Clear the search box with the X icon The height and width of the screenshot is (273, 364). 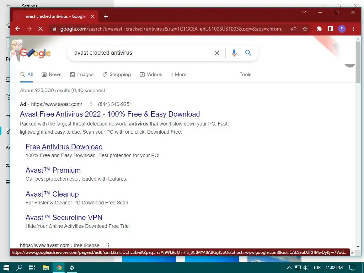coord(217,53)
